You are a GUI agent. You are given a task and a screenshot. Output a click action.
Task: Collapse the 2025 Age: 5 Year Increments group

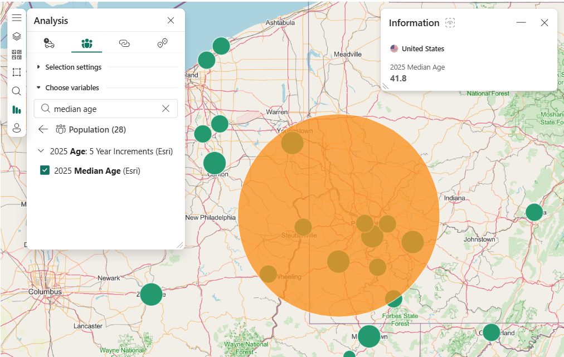(41, 151)
